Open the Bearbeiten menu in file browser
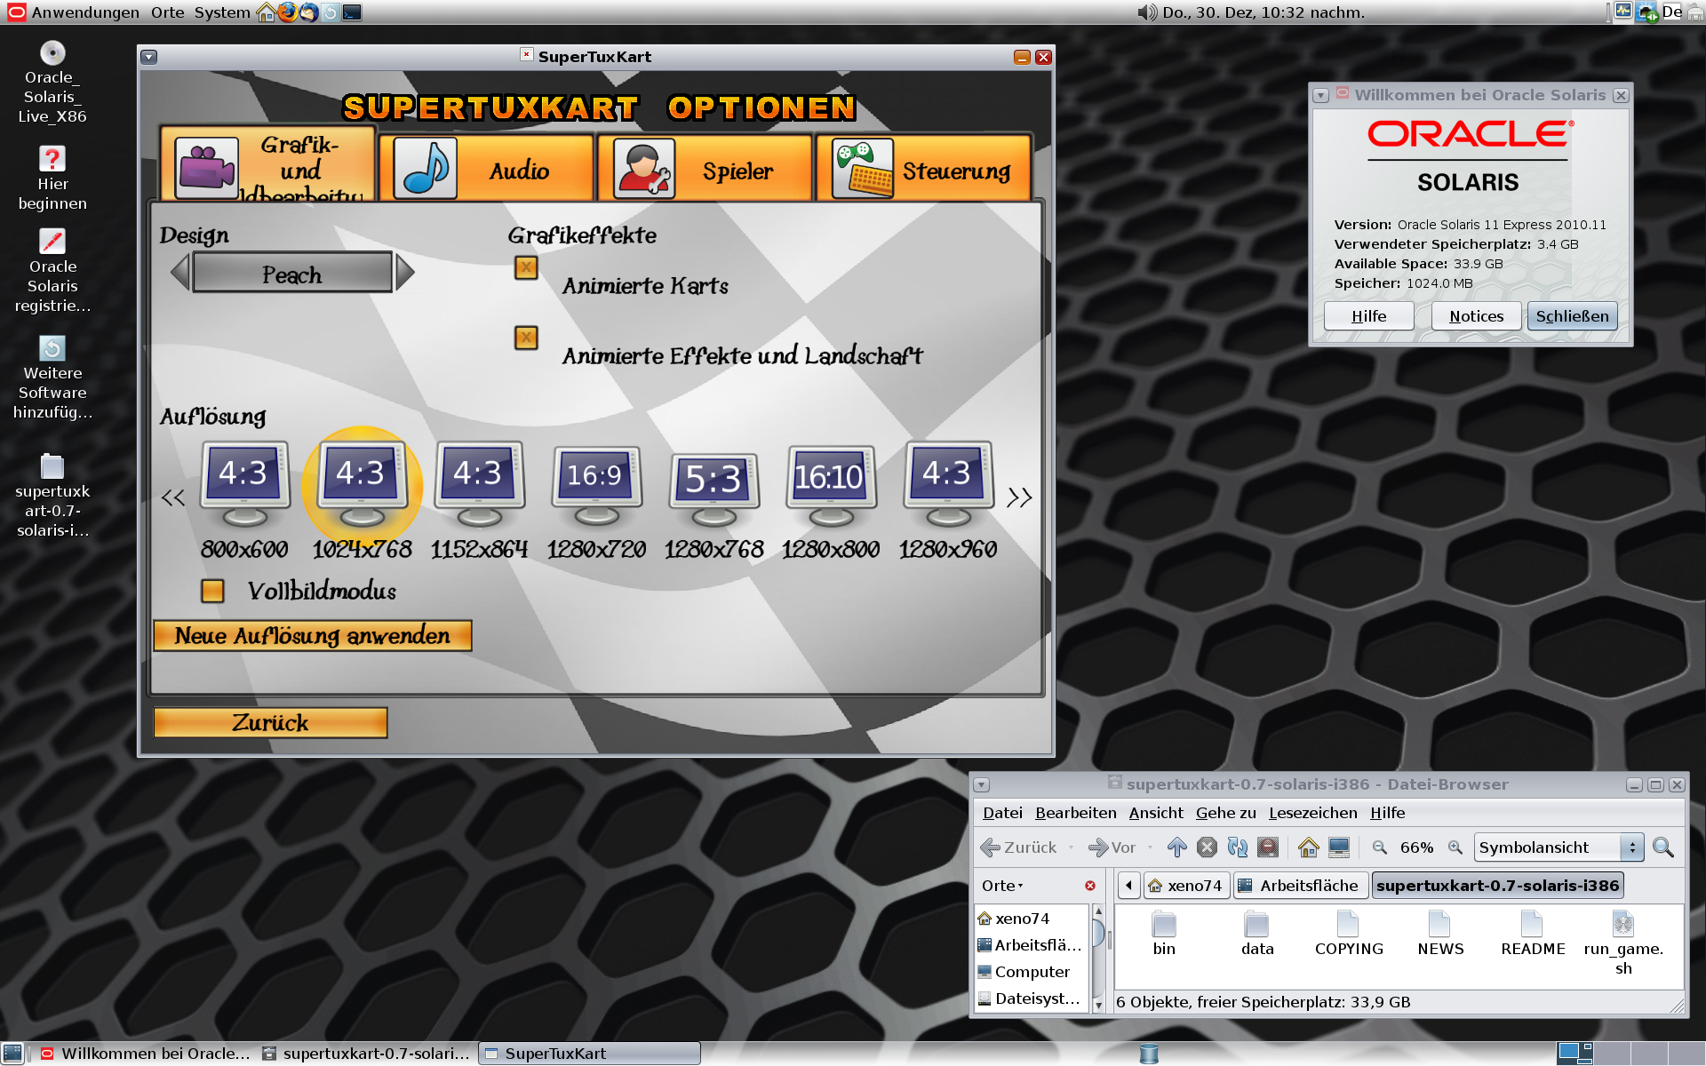The height and width of the screenshot is (1066, 1706). tap(1075, 813)
